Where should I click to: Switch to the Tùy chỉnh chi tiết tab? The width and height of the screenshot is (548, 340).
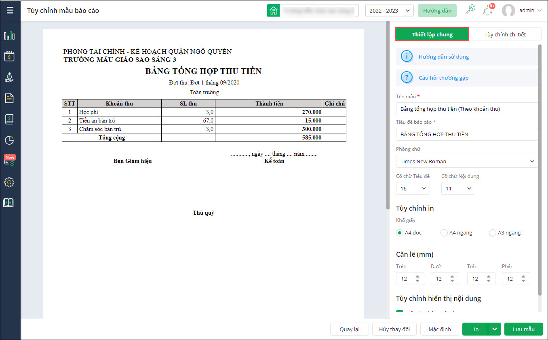(x=505, y=34)
